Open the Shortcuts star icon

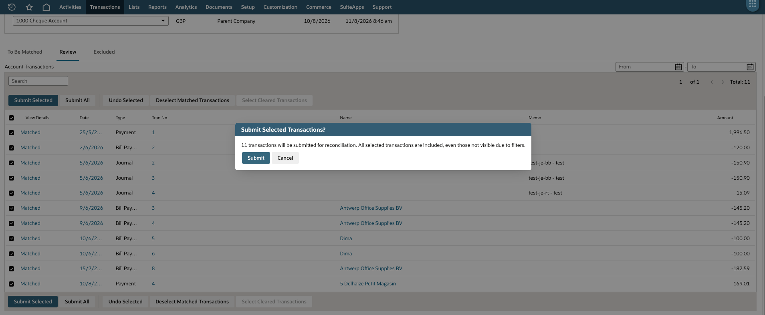pyautogui.click(x=29, y=7)
